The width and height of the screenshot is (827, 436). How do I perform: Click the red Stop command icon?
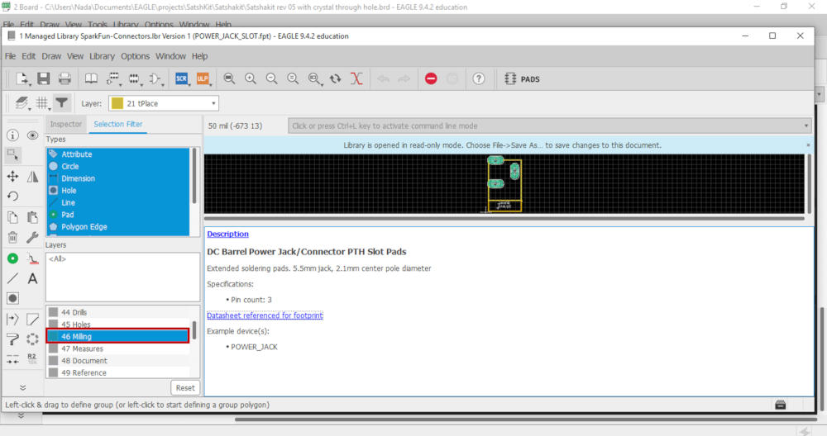431,79
